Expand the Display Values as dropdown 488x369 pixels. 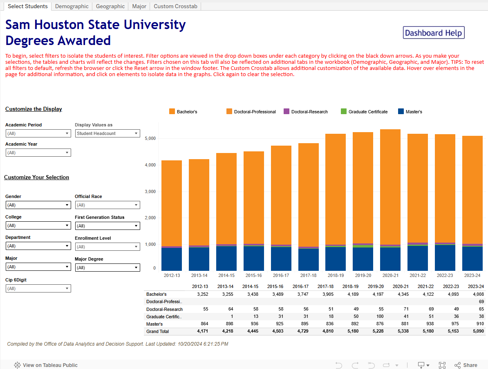(x=108, y=133)
